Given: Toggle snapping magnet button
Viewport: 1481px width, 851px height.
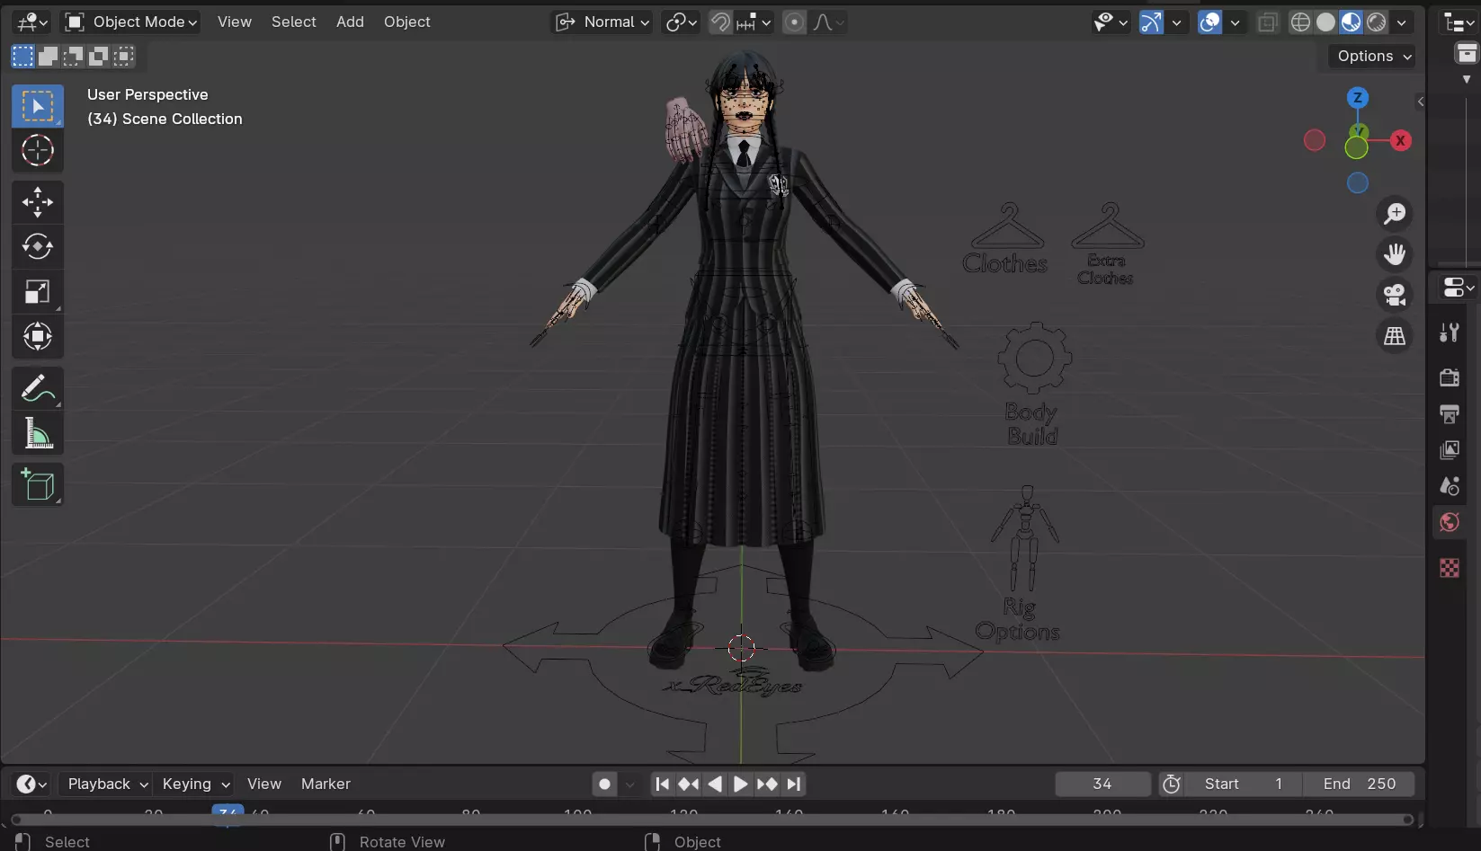Looking at the screenshot, I should [720, 22].
